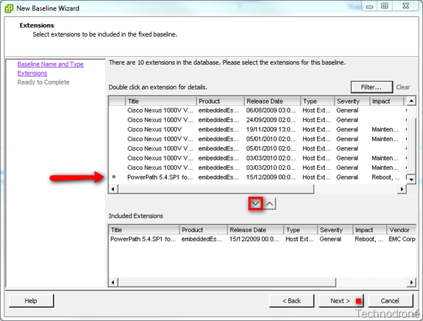Sort upper list by Type column
This screenshot has width=423, height=321.
[318, 102]
